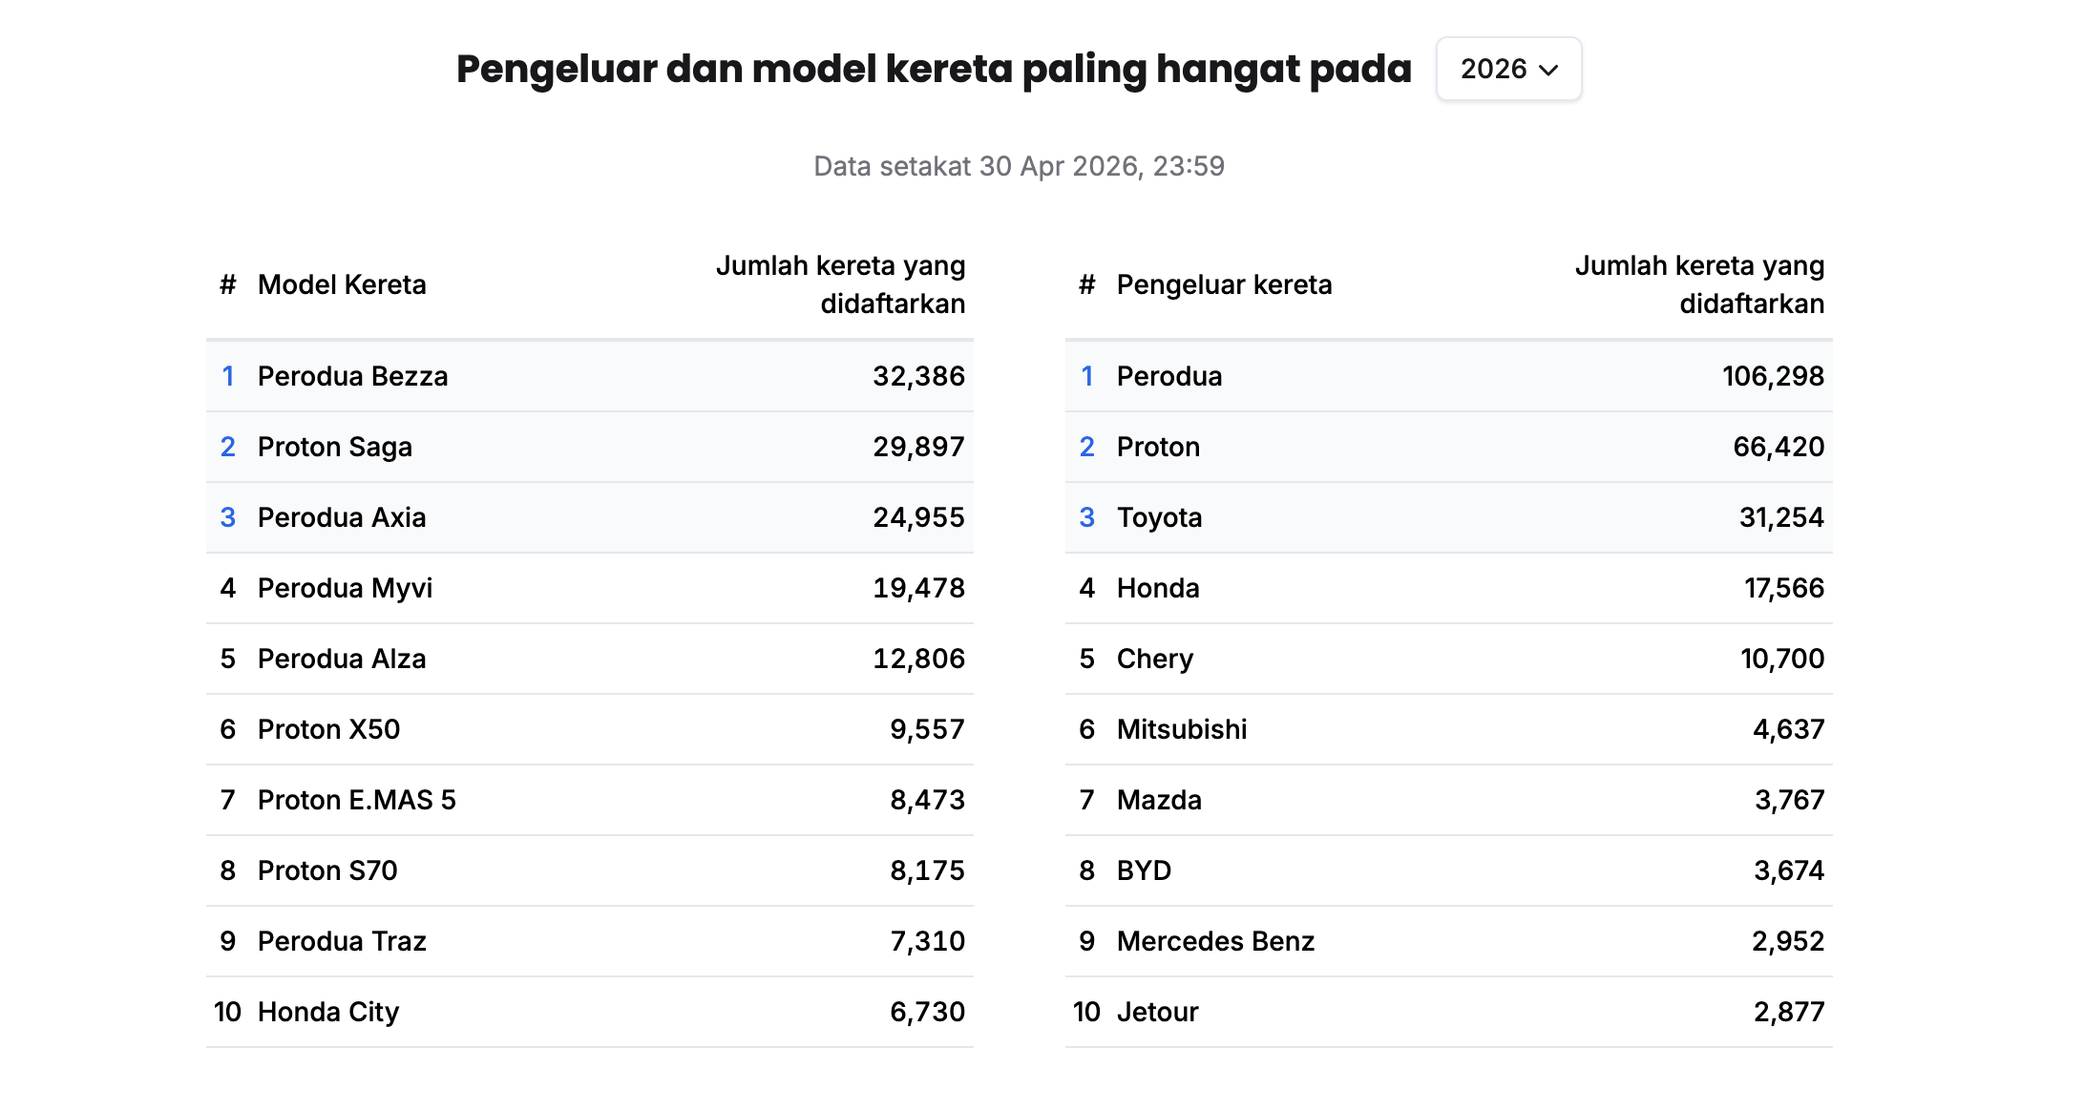Click the 'Data setakat 30 Apr 2026, 23:59' text
The image size is (2084, 1111).
(1019, 166)
